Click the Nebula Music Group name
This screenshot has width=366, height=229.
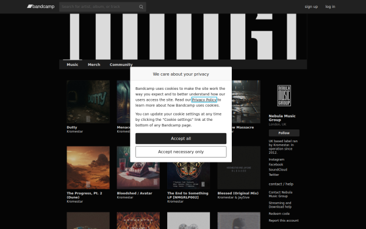coord(282,118)
